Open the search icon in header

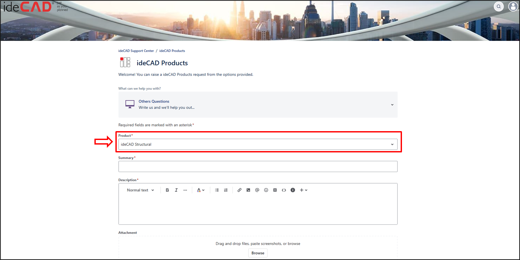[499, 7]
